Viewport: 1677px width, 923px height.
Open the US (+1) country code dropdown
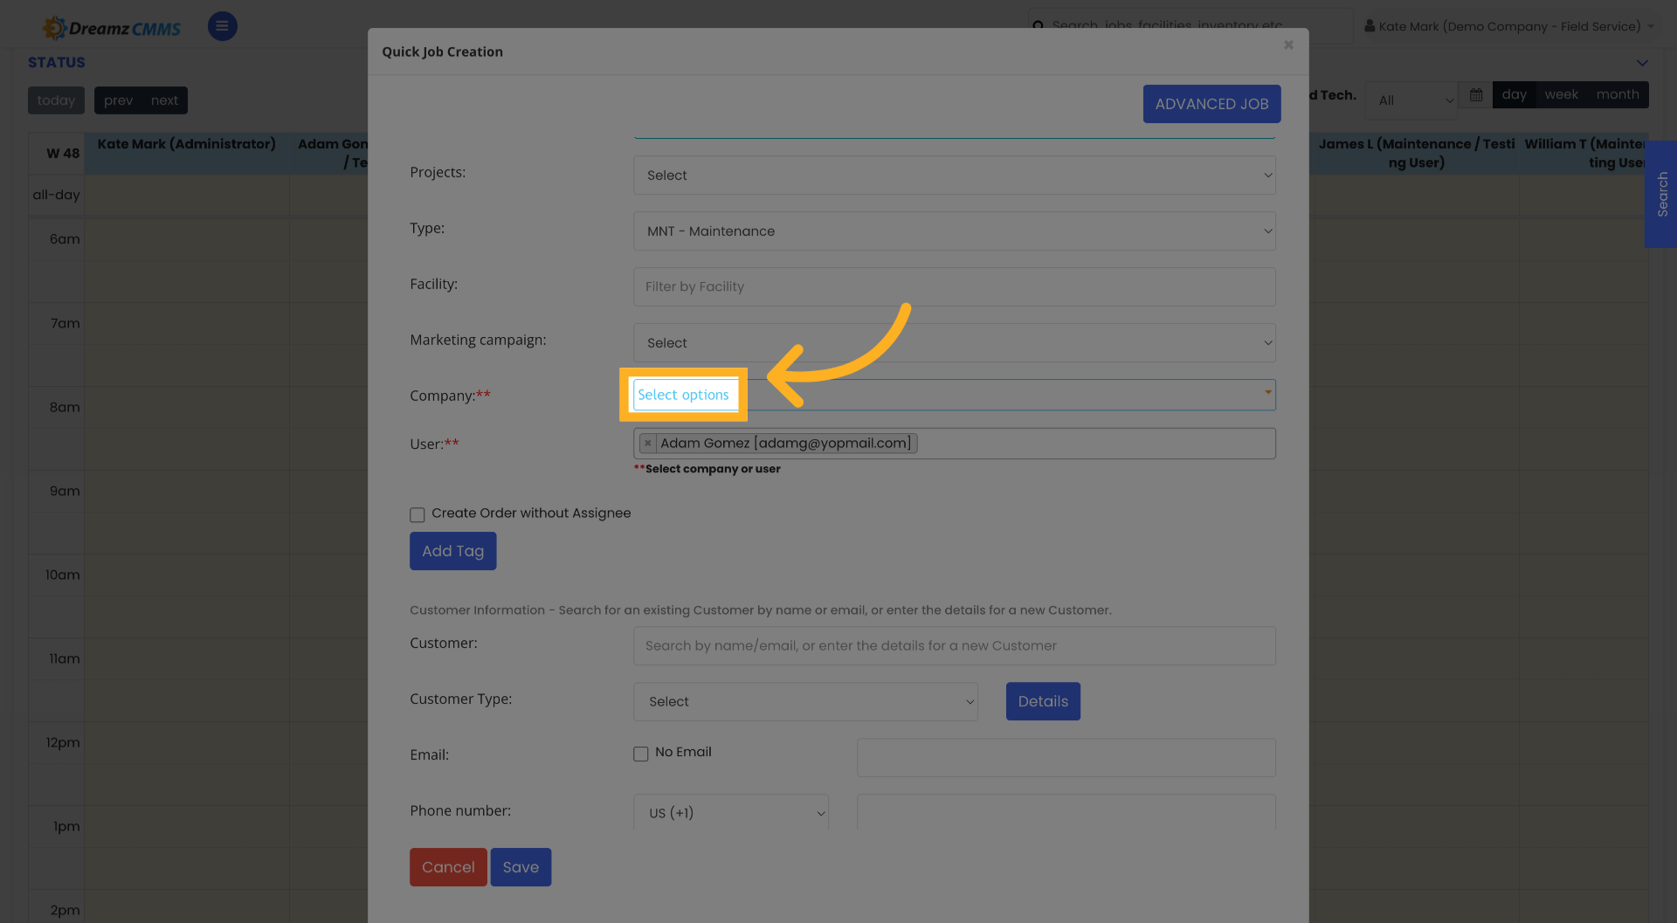730,812
